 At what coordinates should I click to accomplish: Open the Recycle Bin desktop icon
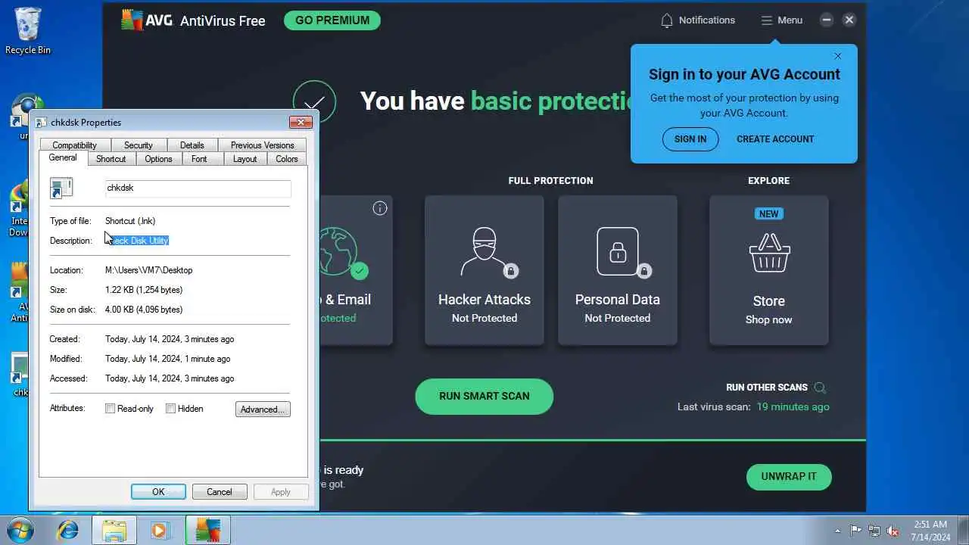(x=28, y=31)
